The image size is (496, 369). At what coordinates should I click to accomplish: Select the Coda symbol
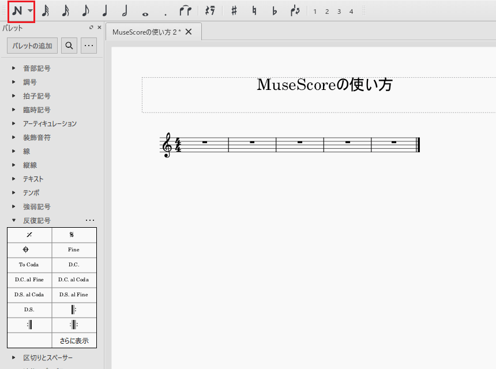pyautogui.click(x=29, y=250)
